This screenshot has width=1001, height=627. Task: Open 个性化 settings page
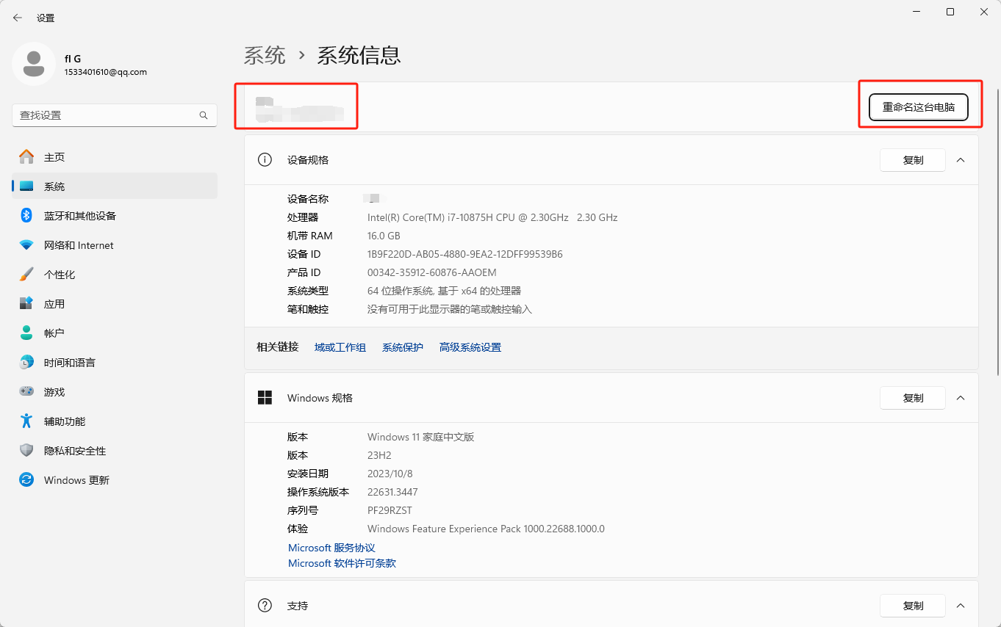[x=115, y=275]
